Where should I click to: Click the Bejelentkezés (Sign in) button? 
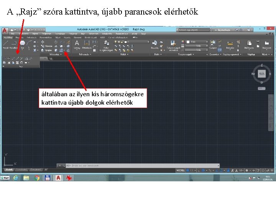click(x=222, y=30)
